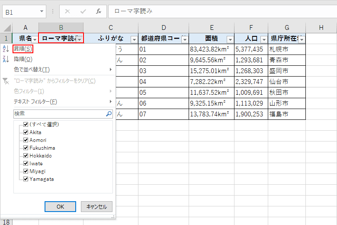This screenshot has width=337, height=225.
Task: Click the filter menu resize grip corner
Action: point(113,217)
